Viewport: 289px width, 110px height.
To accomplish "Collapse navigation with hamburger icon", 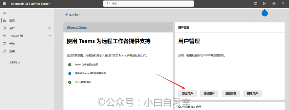I will point(5,13).
